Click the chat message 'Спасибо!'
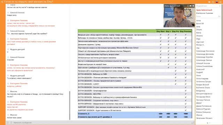 [10, 60]
